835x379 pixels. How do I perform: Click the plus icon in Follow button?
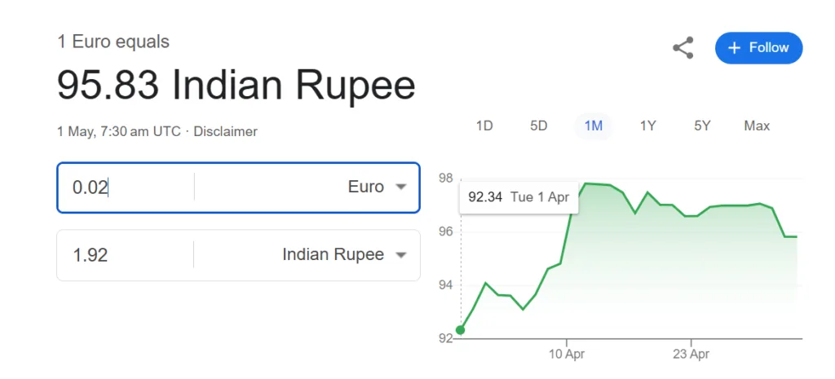[x=735, y=48]
